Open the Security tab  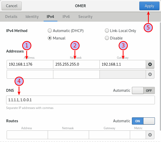tap(85, 17)
